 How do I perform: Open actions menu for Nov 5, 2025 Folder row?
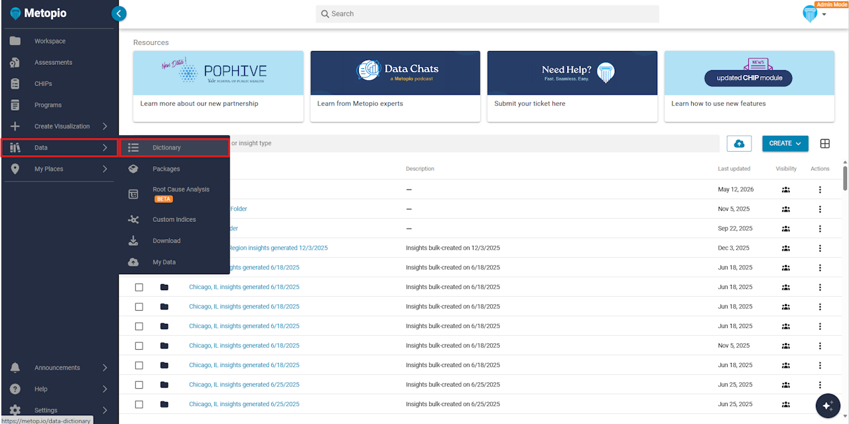tap(820, 209)
